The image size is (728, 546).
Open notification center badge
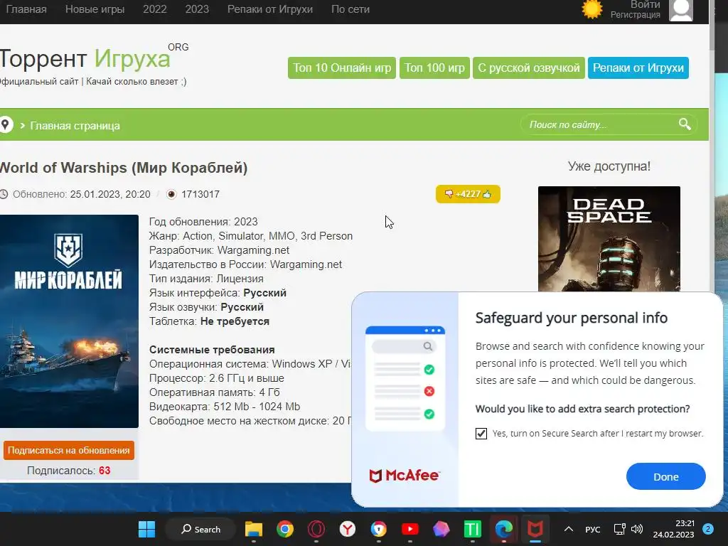(708, 529)
